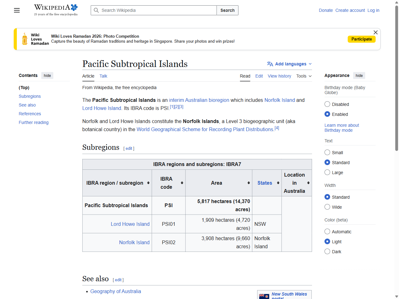Click the search magnifier icon
This screenshot has height=299, width=399.
pyautogui.click(x=96, y=10)
